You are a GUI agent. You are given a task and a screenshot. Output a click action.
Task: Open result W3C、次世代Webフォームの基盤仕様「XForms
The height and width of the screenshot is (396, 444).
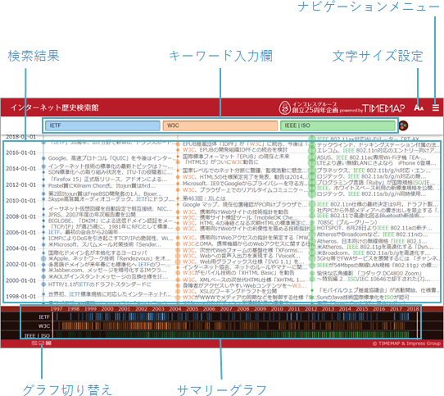tap(242, 250)
